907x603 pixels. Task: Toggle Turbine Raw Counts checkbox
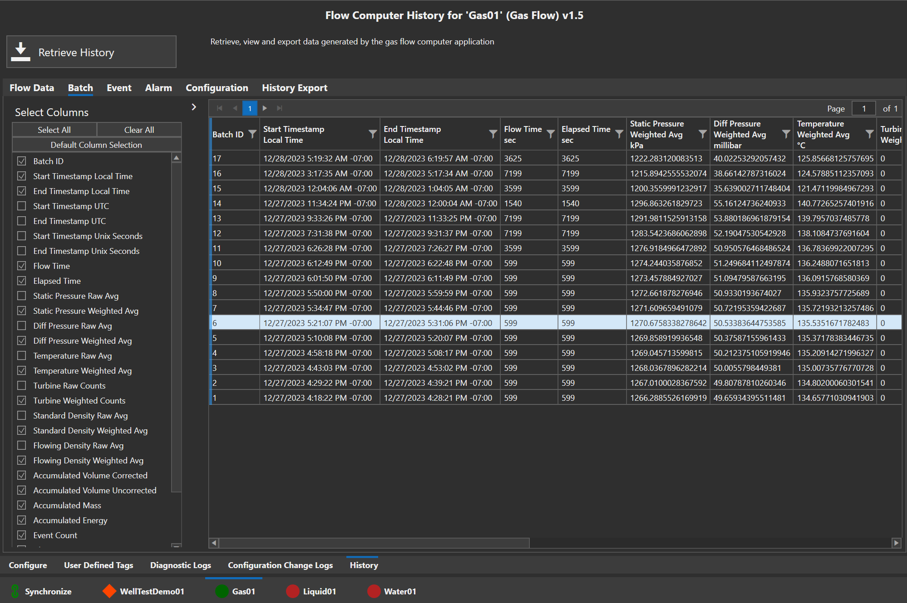point(21,385)
